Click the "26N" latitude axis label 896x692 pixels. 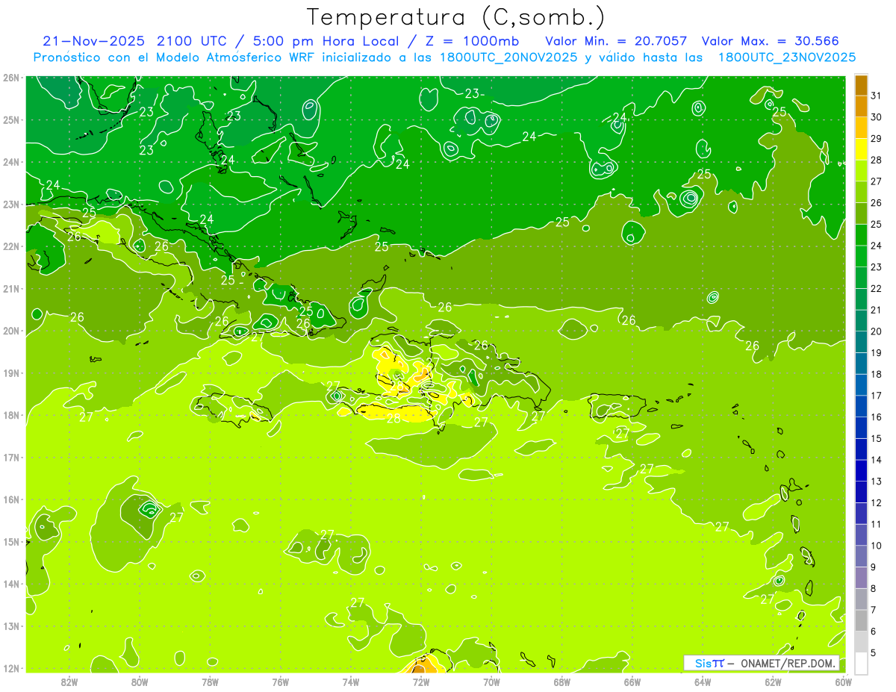click(x=10, y=78)
